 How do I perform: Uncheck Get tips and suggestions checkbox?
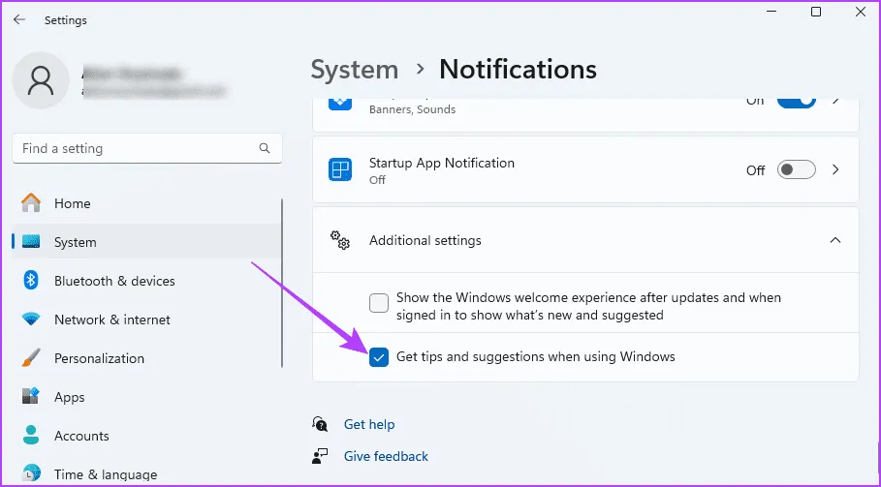click(x=379, y=357)
